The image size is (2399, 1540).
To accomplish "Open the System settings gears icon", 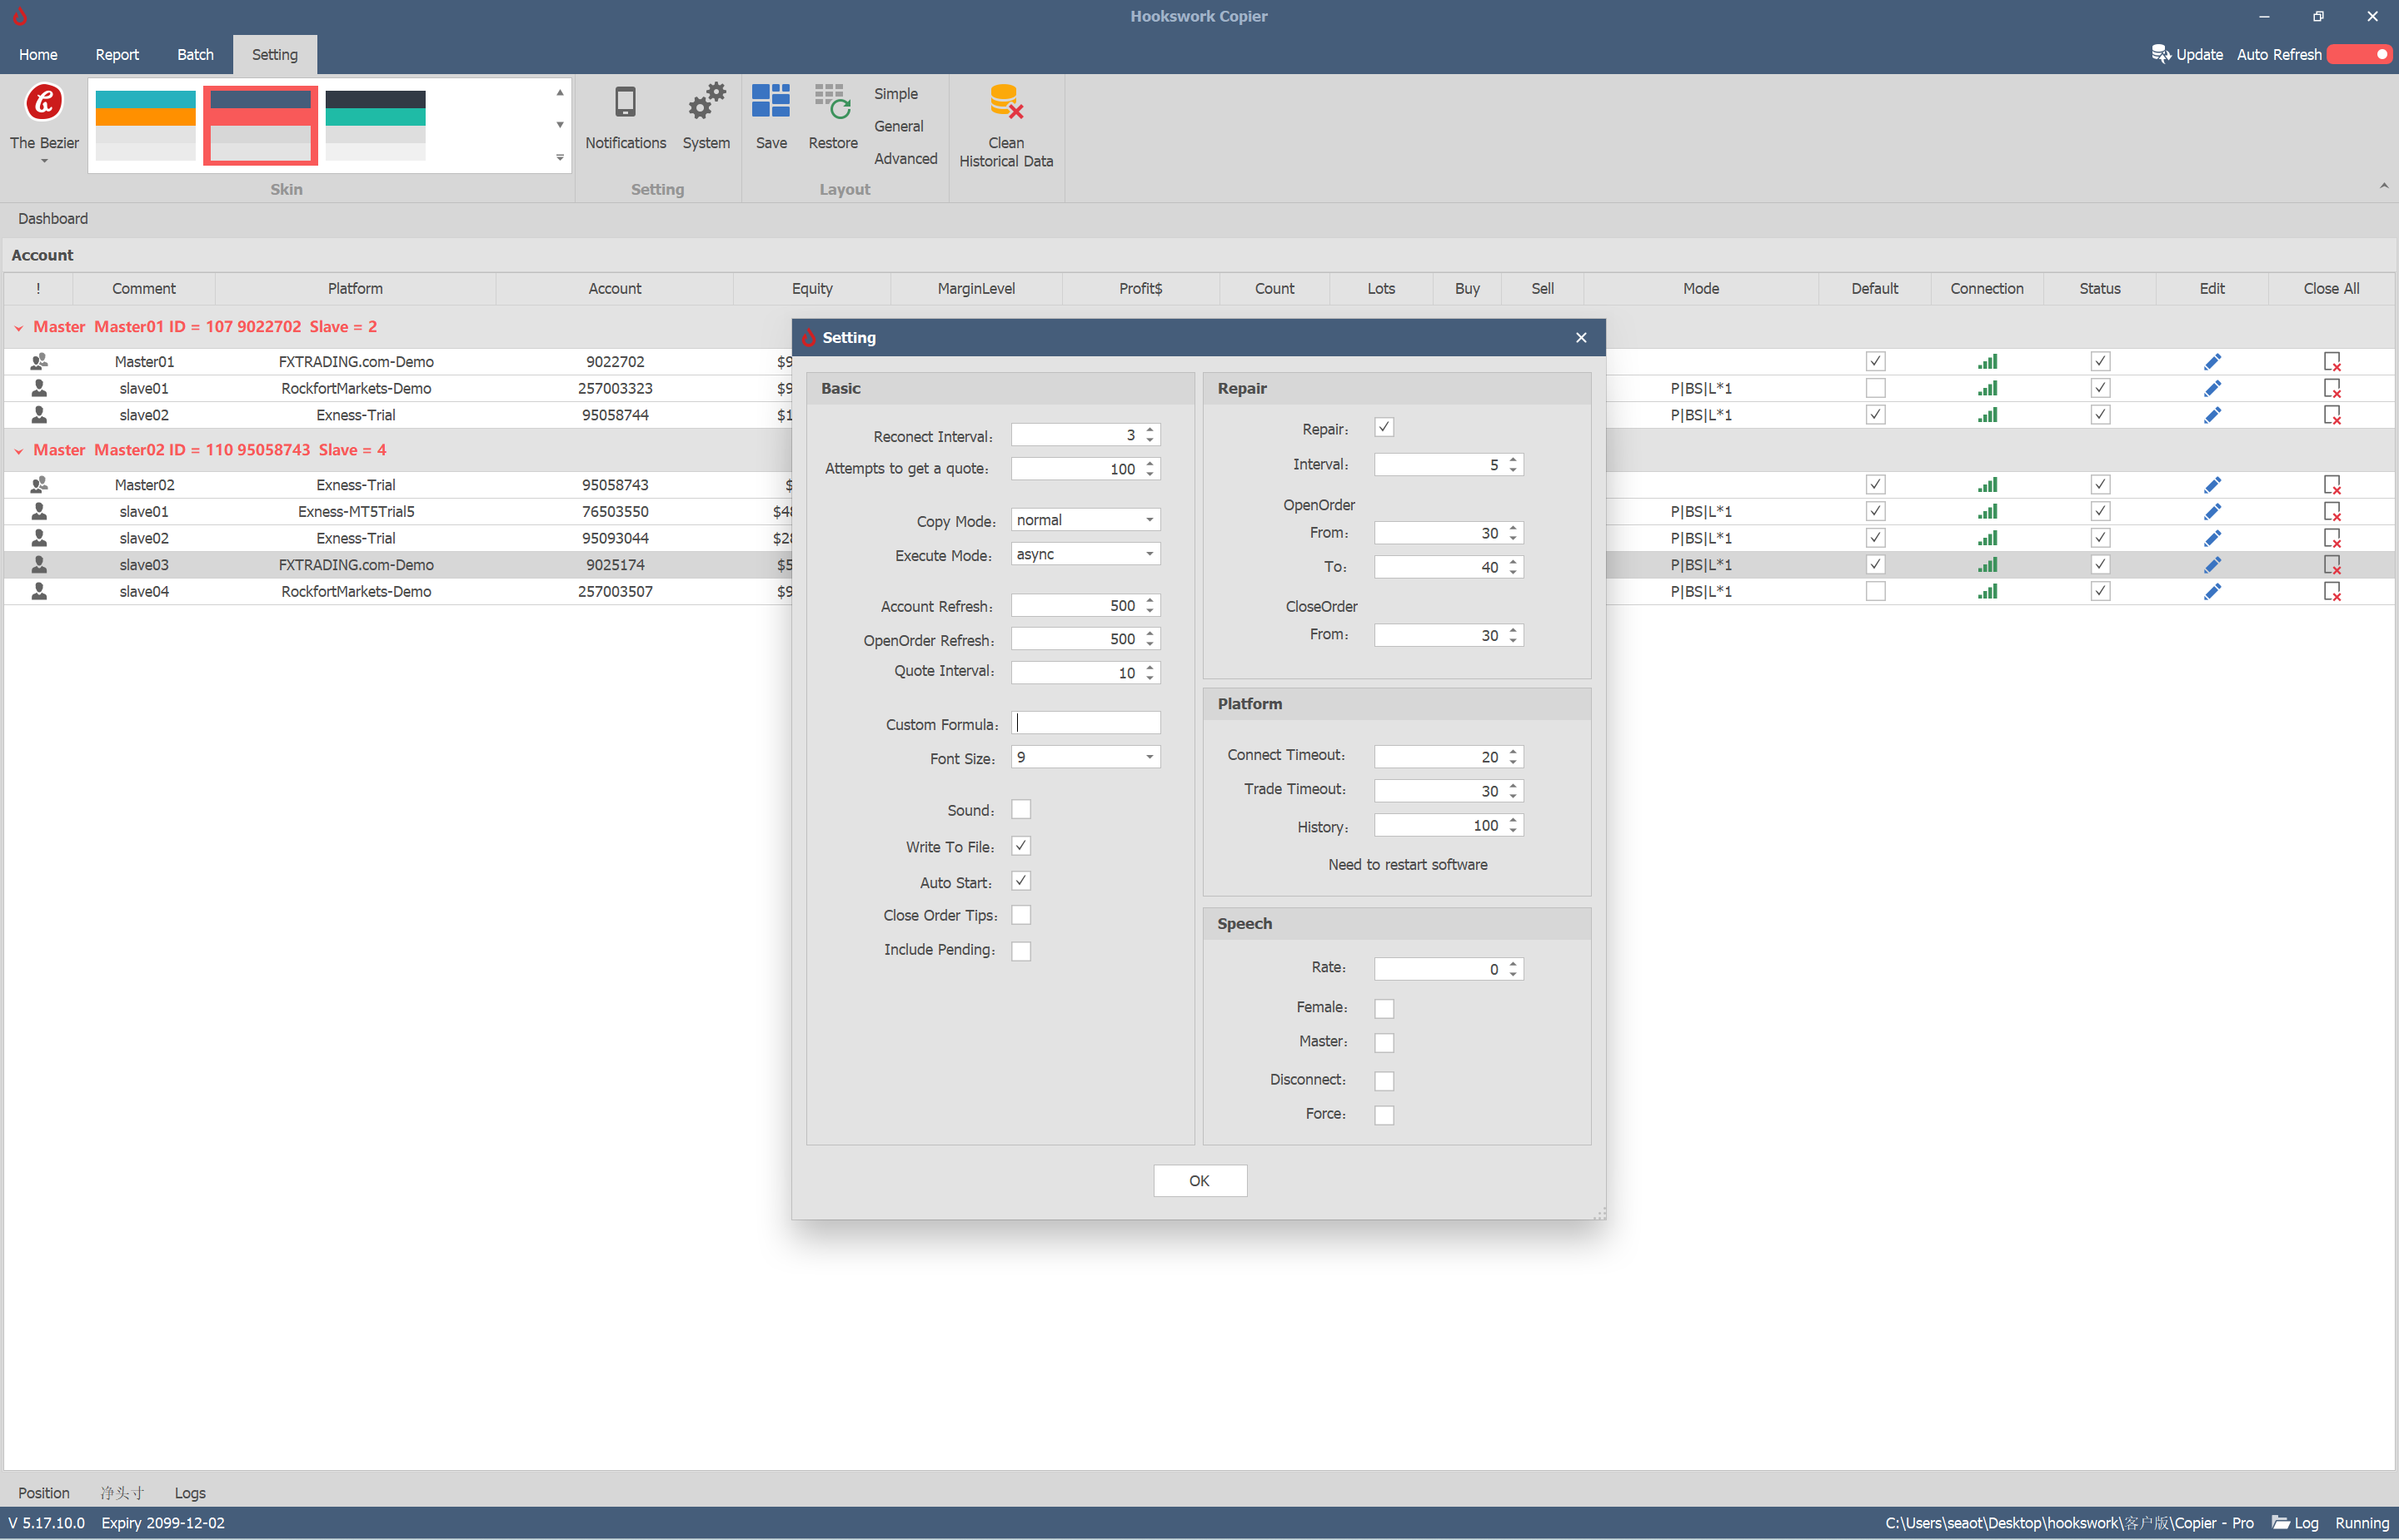I will tap(706, 102).
